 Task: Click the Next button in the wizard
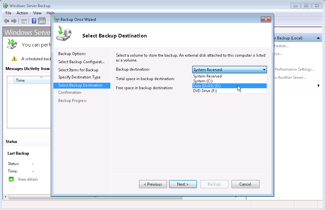pos(183,184)
